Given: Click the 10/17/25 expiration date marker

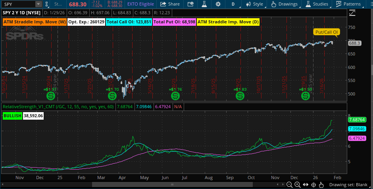Looking at the screenshot, I should [259, 85].
